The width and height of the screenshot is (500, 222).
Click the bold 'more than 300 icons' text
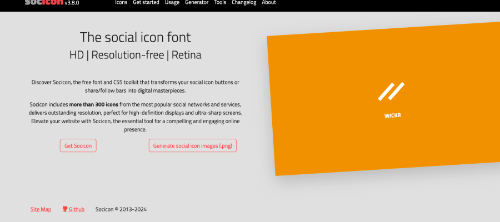94,104
